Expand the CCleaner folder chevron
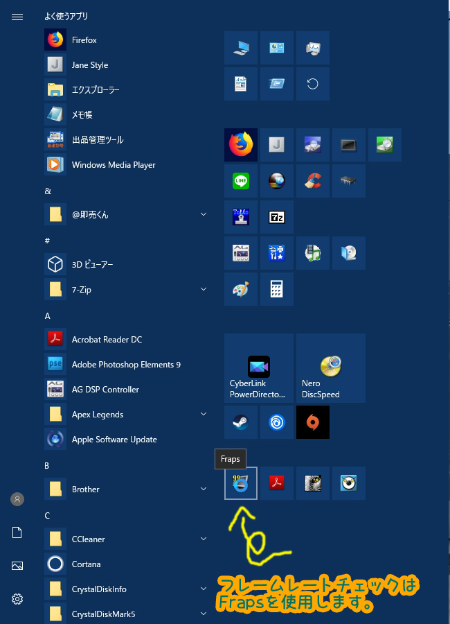 coord(204,539)
